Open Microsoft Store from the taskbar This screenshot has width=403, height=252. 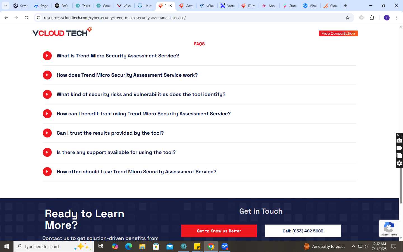click(x=156, y=246)
